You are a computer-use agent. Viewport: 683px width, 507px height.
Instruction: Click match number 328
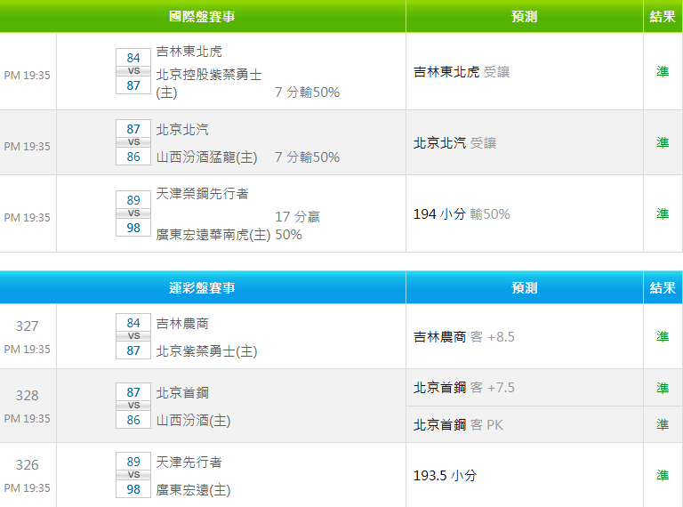27,395
